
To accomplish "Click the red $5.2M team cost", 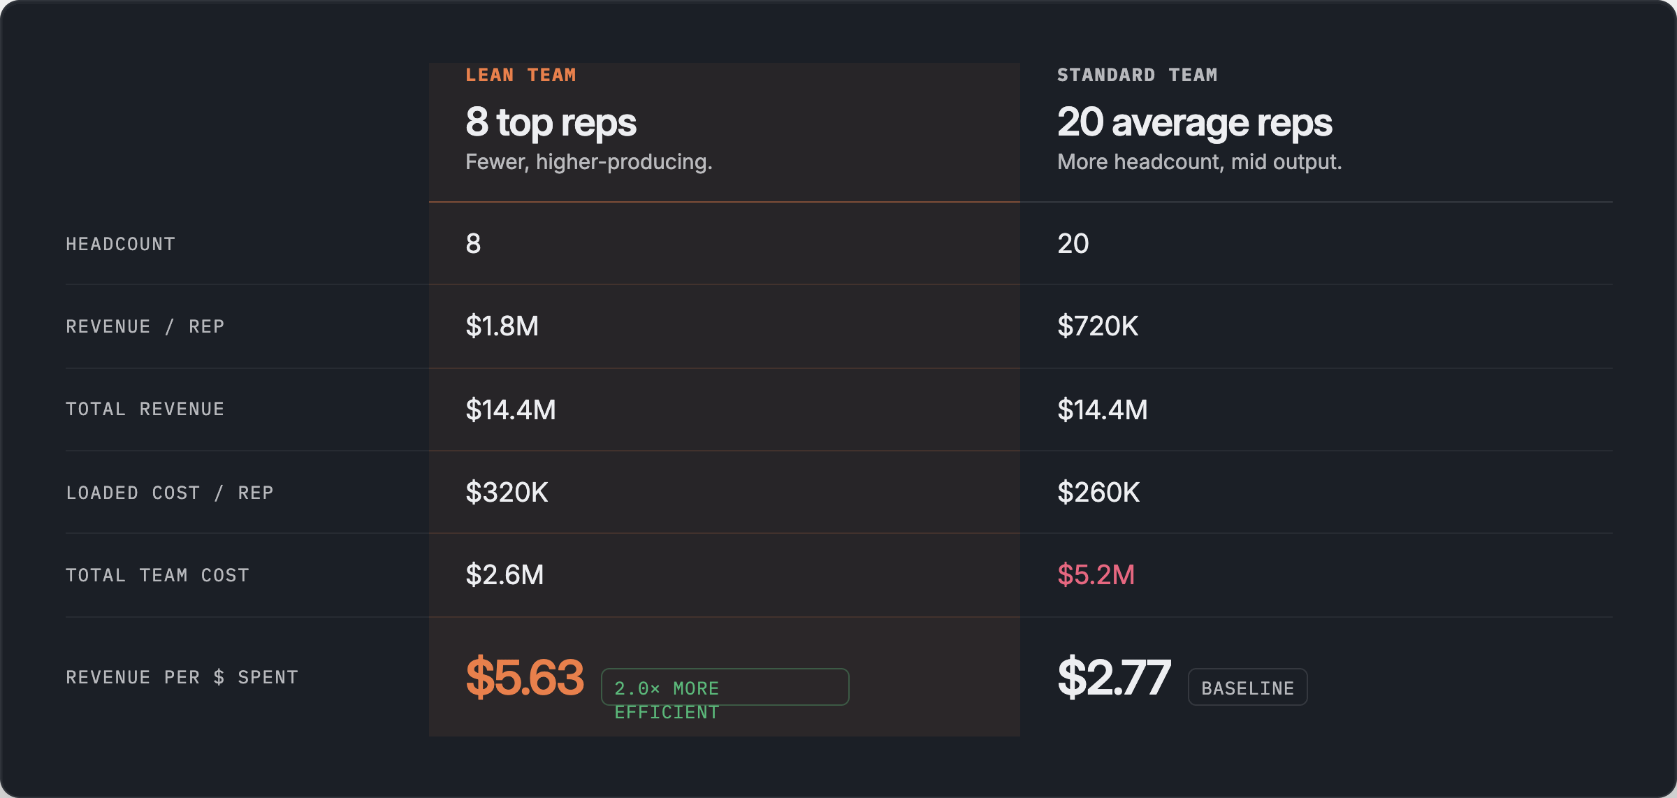I will click(1096, 575).
